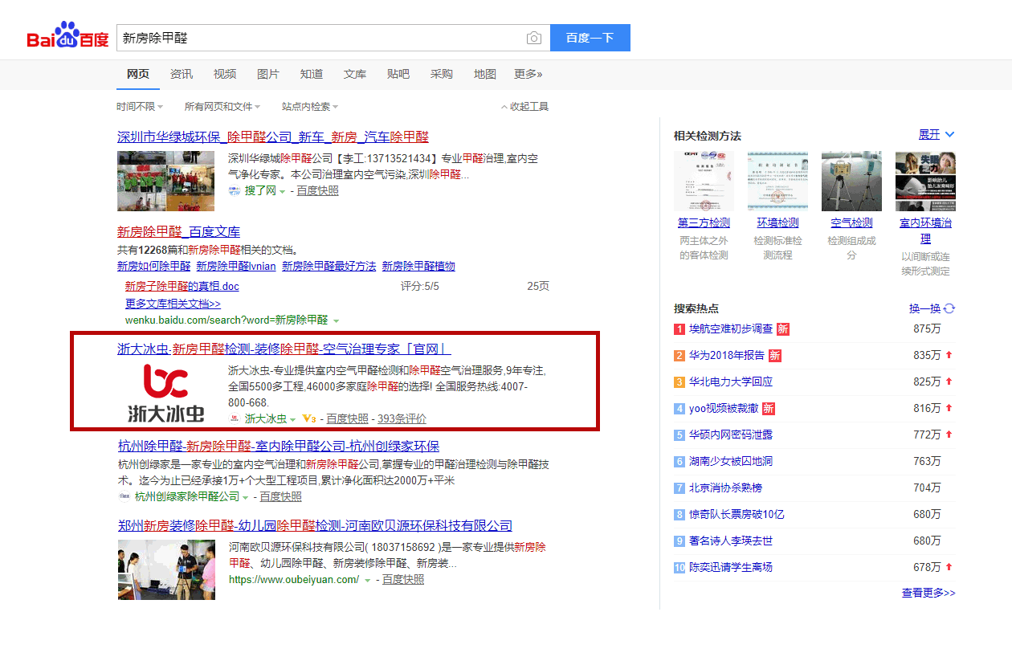Open the 第三方检测 caption link

pyautogui.click(x=704, y=222)
